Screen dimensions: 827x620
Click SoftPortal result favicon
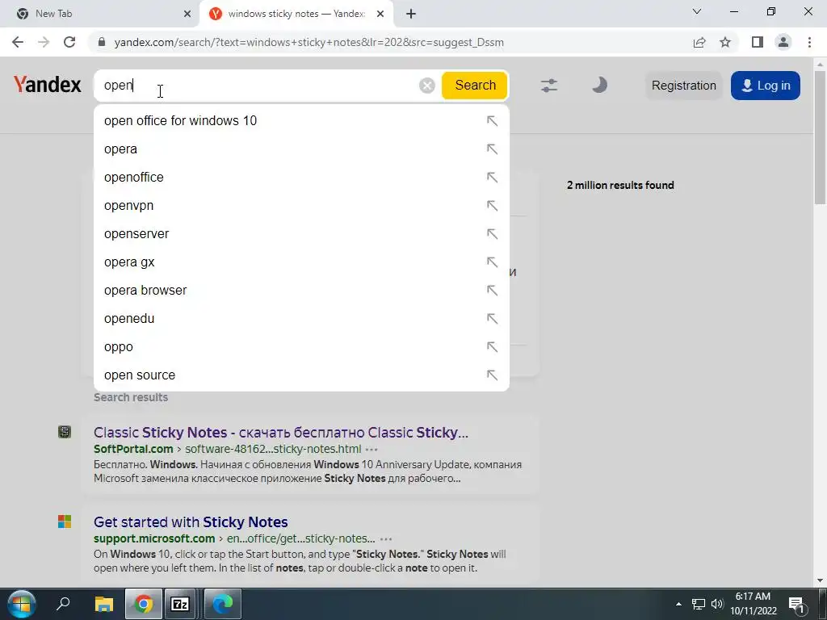pos(65,433)
